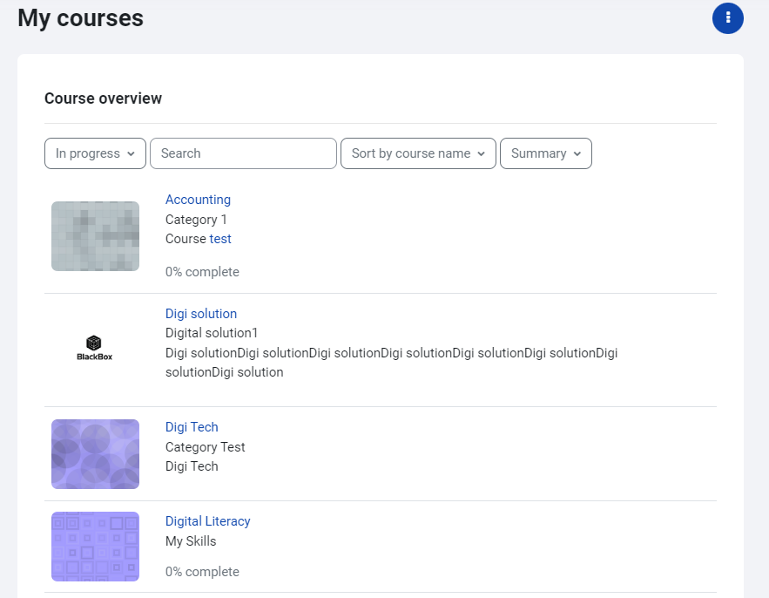Expand the Summary view dropdown
This screenshot has width=769, height=598.
(x=545, y=153)
